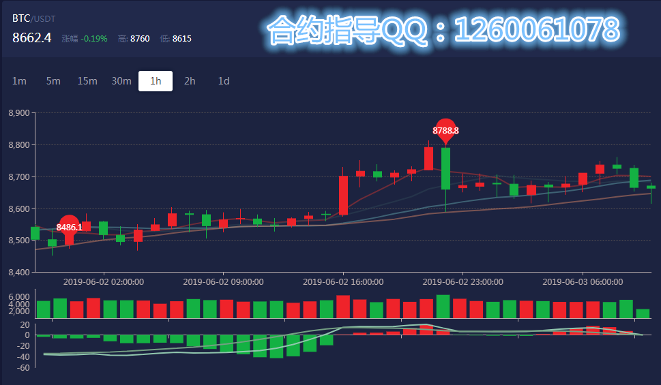
Task: Click the 2019-06-02 02:00:00 axis label
Action: tap(104, 282)
